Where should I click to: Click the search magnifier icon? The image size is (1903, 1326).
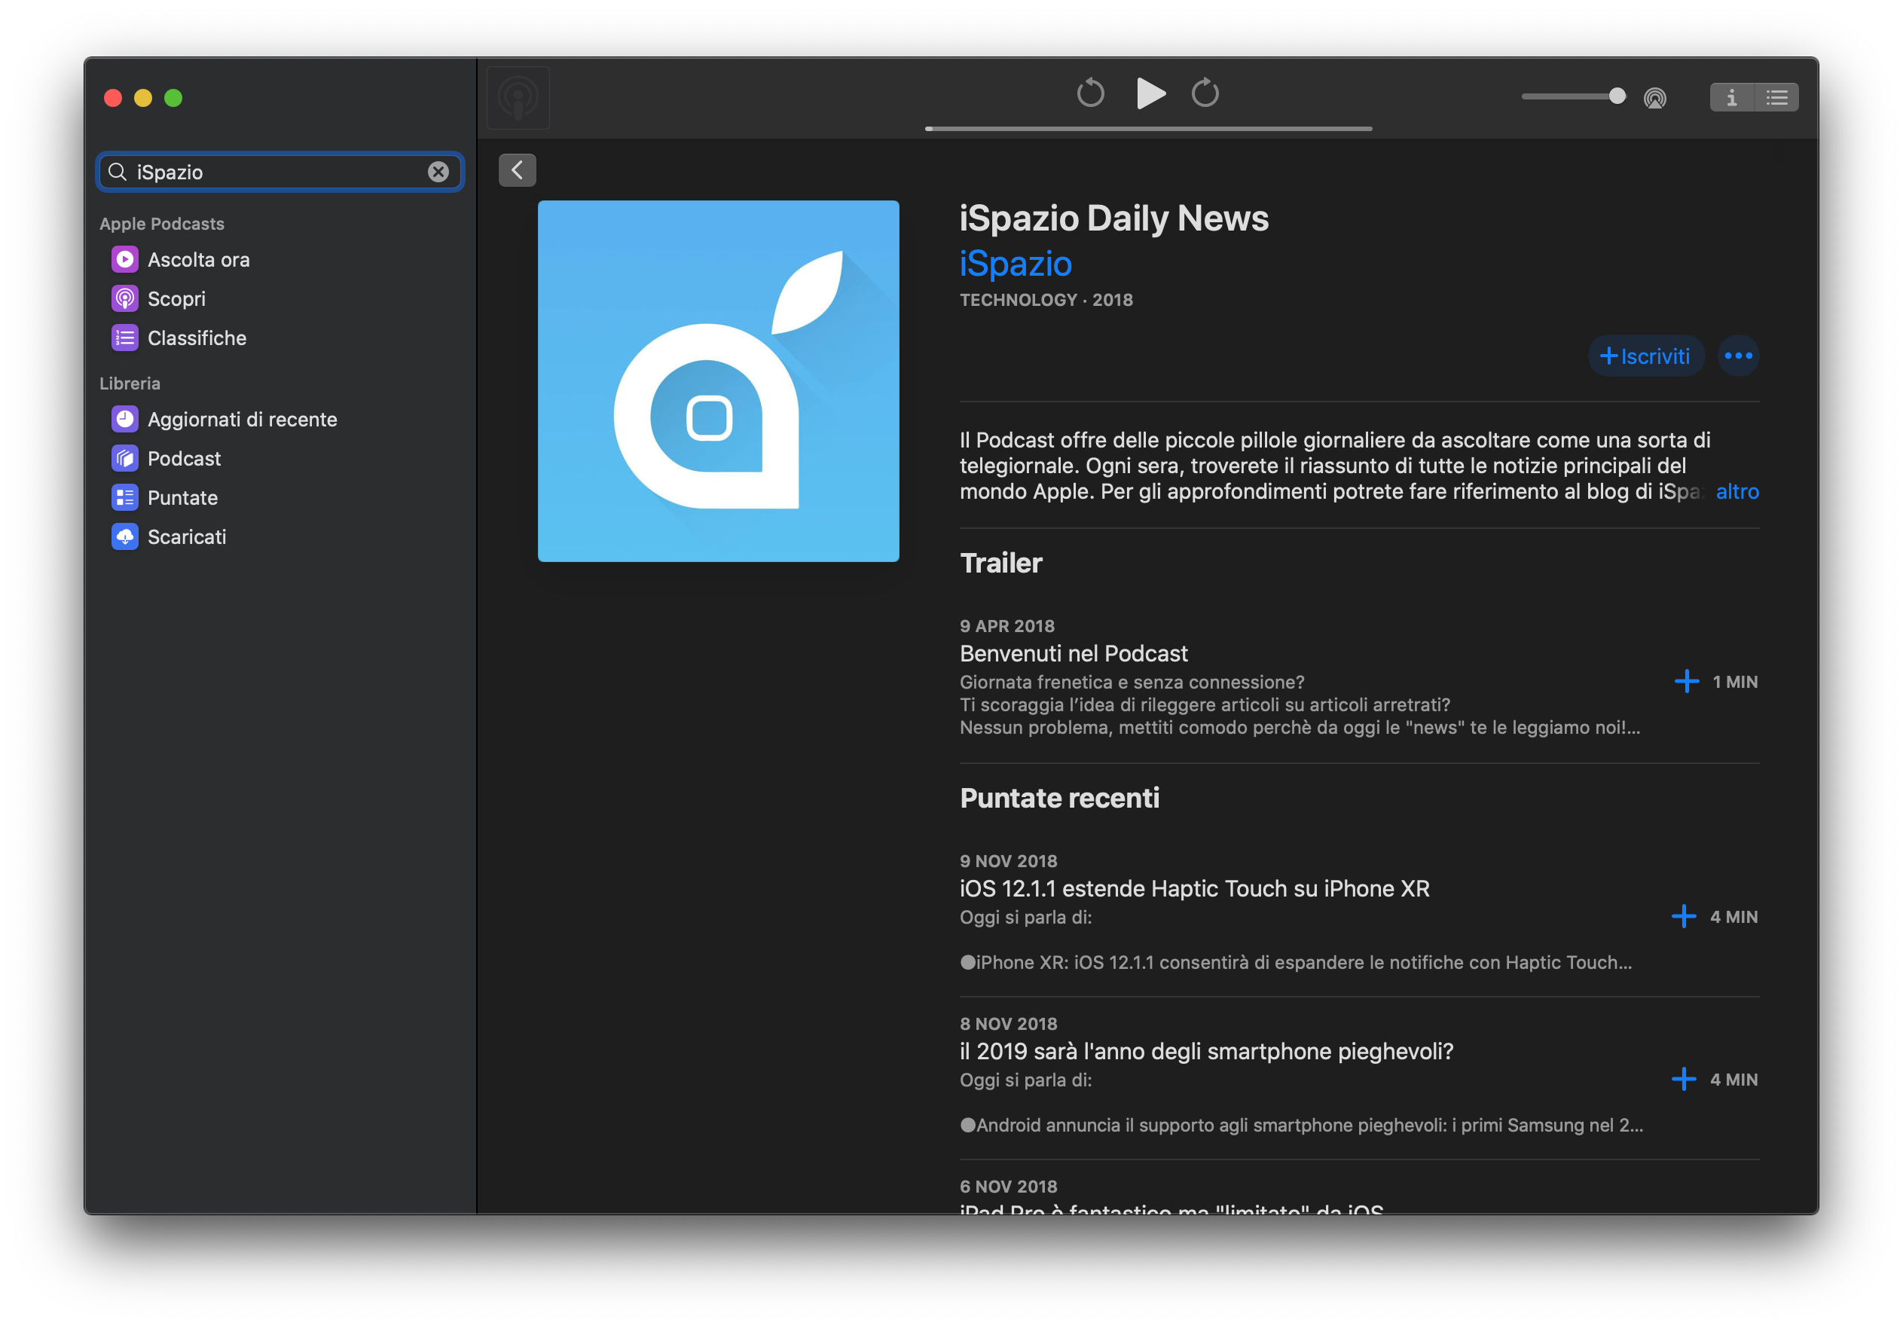coord(118,172)
